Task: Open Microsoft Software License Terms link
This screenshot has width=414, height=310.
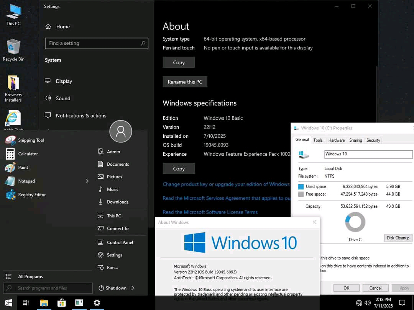Action: point(210,212)
